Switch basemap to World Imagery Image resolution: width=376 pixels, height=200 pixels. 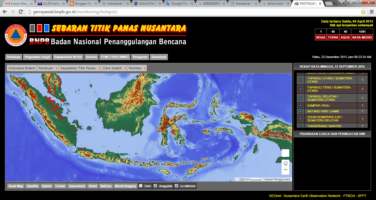(x=126, y=186)
